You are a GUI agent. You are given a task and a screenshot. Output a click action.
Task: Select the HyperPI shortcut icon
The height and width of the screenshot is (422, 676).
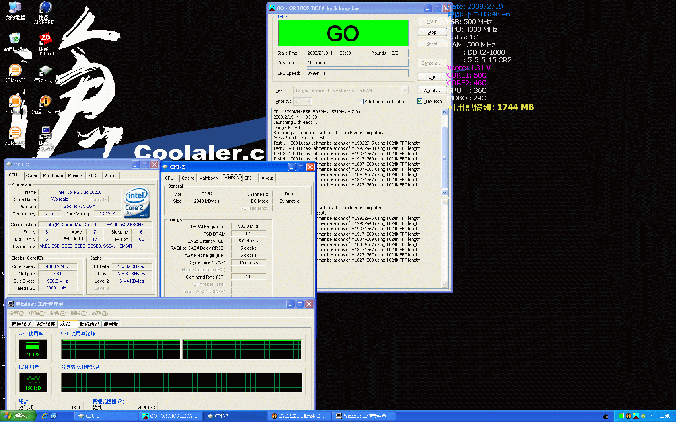(45, 133)
